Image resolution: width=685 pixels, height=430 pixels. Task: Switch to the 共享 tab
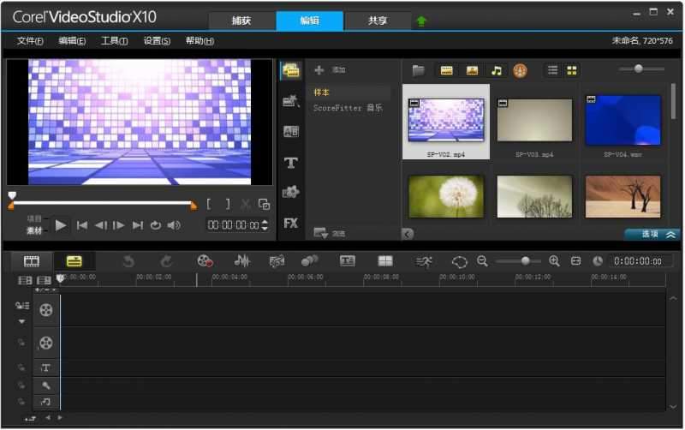377,21
